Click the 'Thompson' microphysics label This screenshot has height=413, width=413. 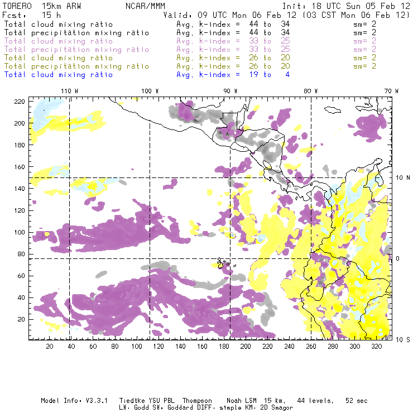click(197, 401)
